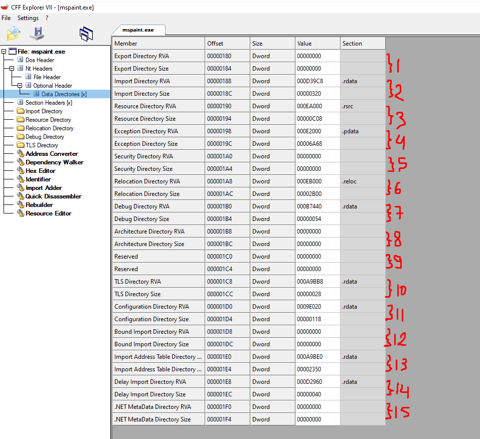Edit the Export Directory RVA value field
Screen dimensions: 480x439
318,56
